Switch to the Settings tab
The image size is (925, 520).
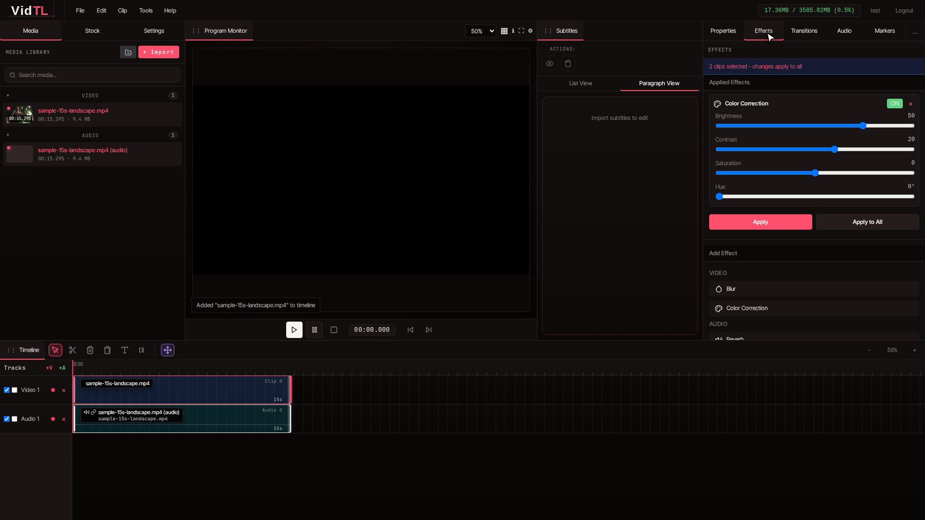[154, 31]
